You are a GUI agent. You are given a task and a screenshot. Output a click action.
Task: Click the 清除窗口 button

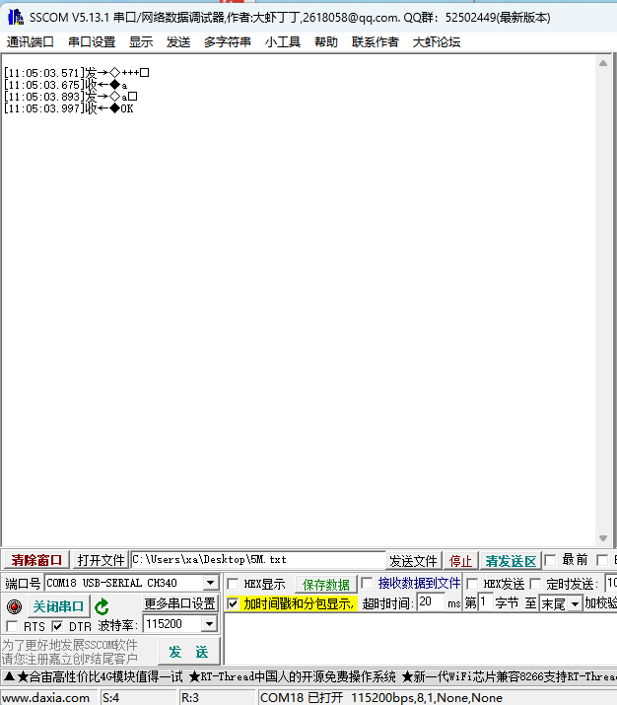(x=36, y=560)
